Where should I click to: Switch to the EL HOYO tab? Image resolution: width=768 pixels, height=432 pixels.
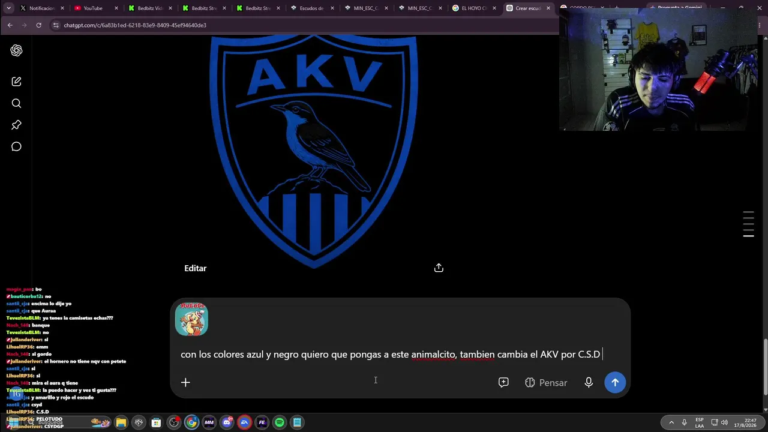pos(473,8)
